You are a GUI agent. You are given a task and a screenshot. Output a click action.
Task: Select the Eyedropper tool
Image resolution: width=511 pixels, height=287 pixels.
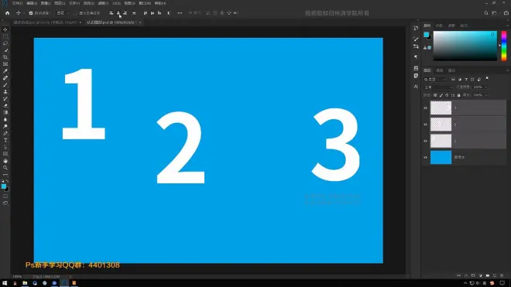coord(5,71)
